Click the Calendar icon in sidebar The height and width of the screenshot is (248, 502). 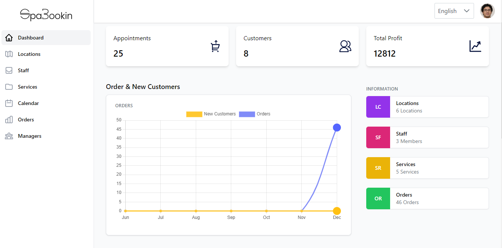9,103
